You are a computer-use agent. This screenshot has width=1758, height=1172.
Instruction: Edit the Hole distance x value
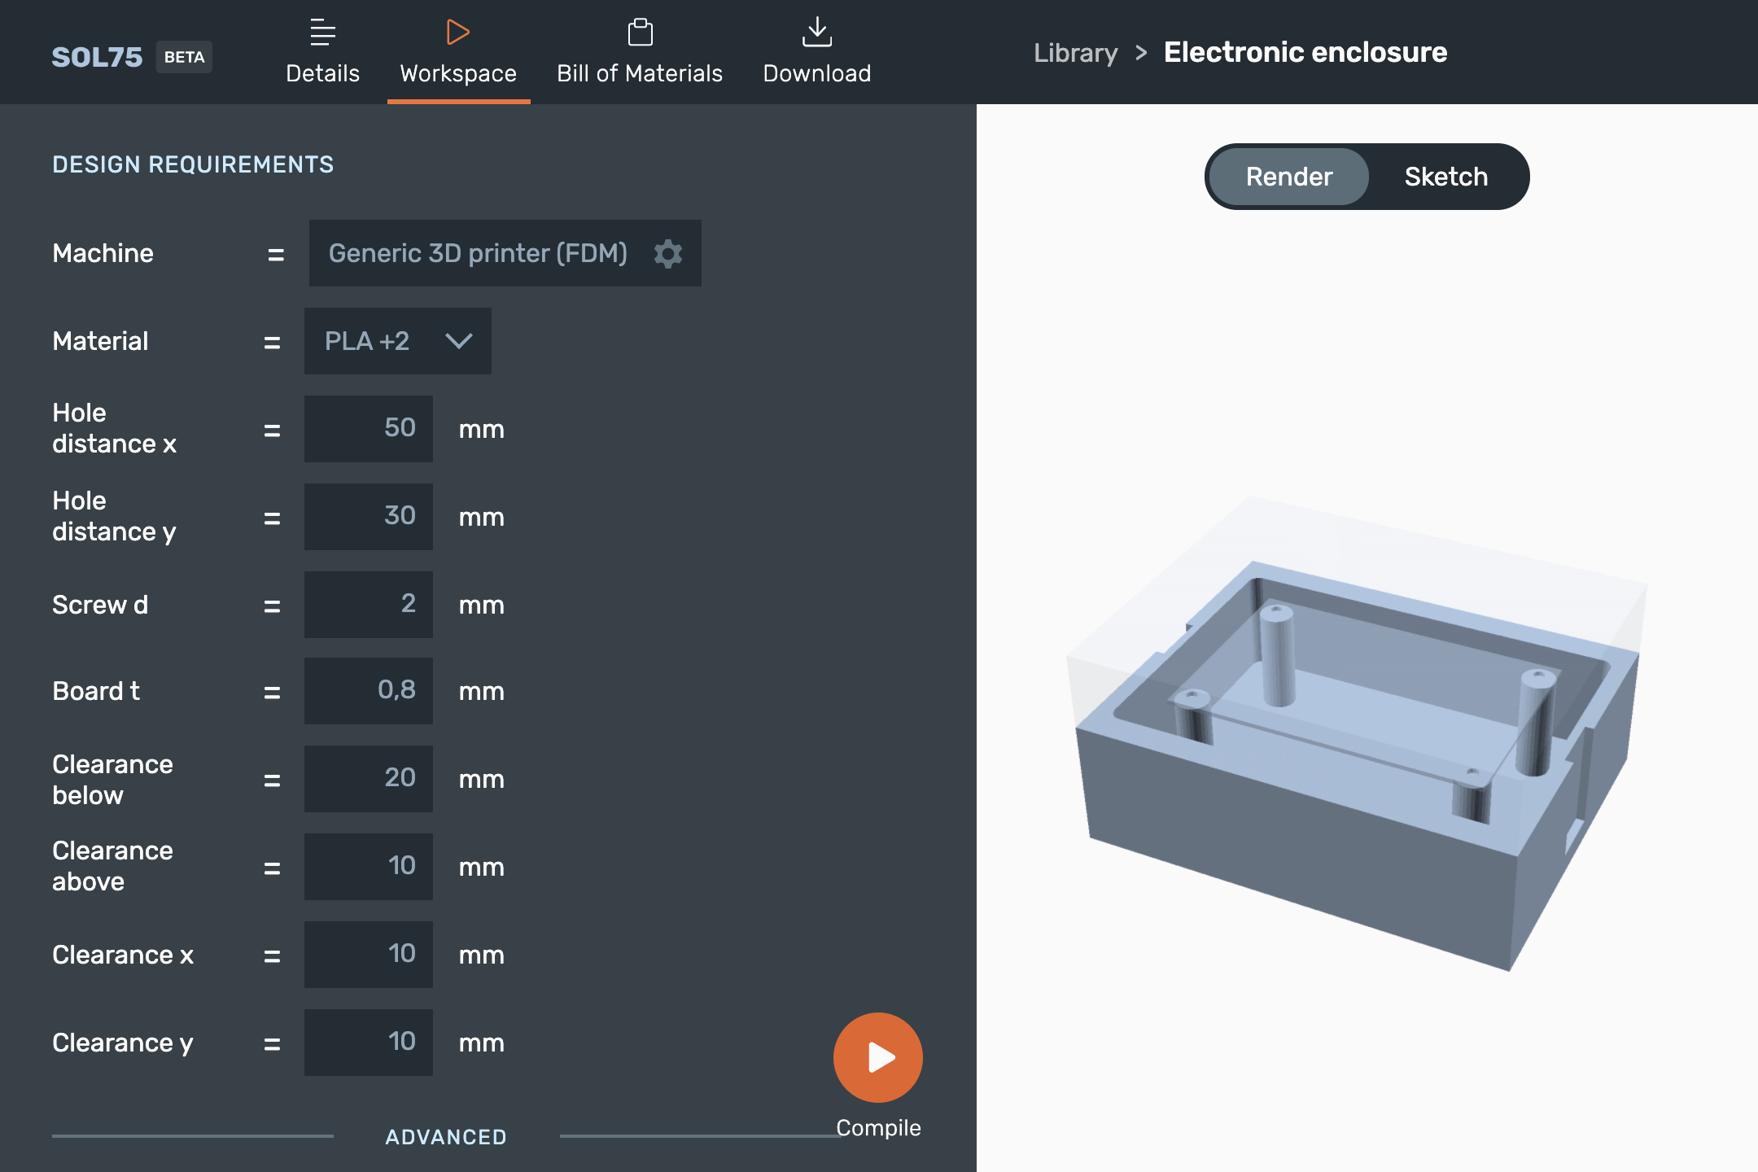click(x=369, y=429)
